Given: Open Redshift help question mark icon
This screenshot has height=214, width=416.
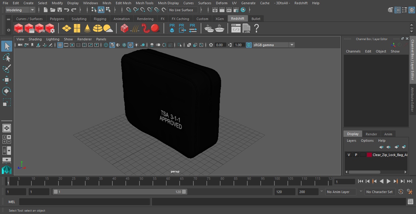Looking at the screenshot, I should 256,29.
